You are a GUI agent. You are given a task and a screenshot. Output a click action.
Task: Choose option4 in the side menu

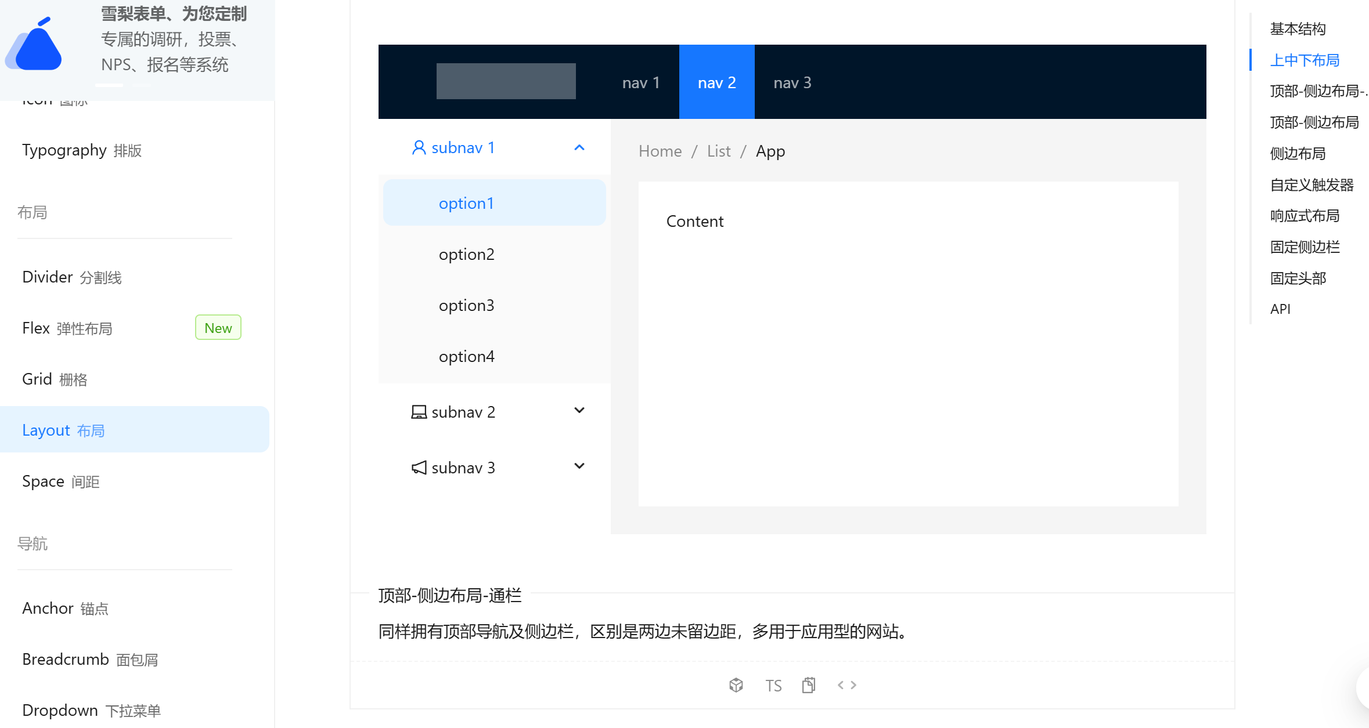pyautogui.click(x=495, y=356)
